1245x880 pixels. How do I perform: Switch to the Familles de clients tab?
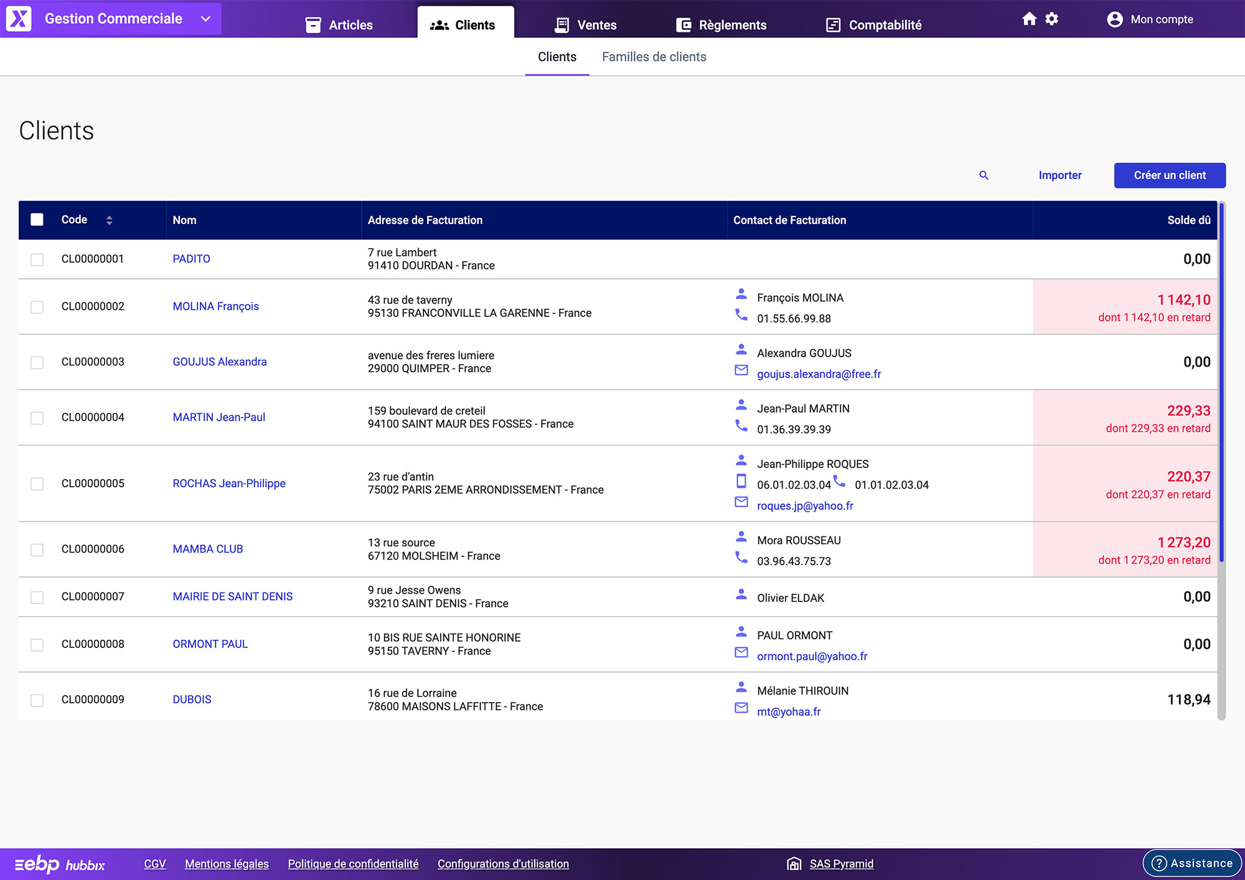coord(654,57)
